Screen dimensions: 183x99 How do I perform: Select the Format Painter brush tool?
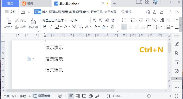[33, 23]
